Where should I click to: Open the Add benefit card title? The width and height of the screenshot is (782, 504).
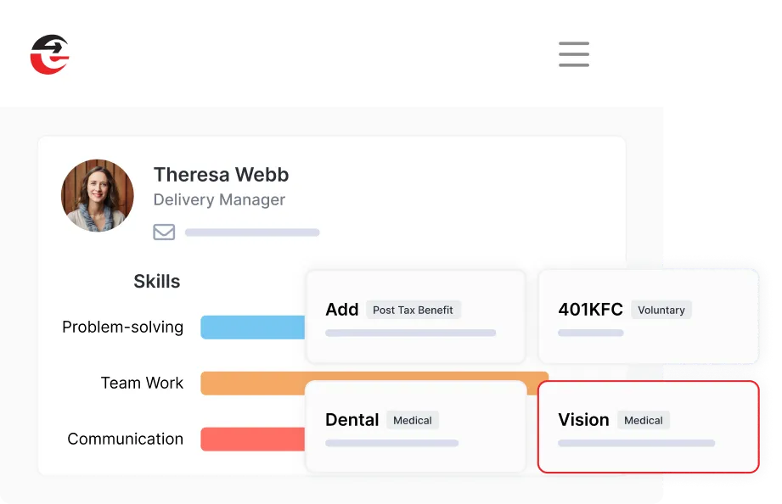coord(341,310)
